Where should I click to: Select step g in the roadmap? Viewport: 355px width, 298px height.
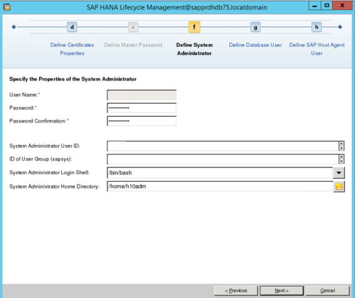tap(256, 27)
